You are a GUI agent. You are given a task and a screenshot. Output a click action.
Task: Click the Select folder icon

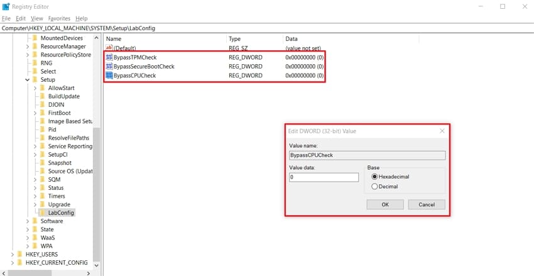click(35, 71)
